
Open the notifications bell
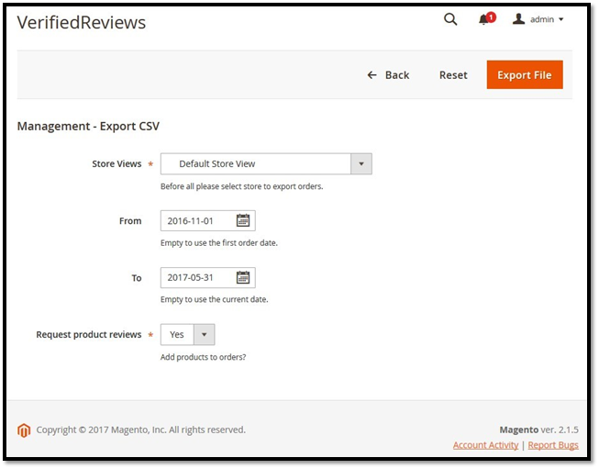[483, 20]
